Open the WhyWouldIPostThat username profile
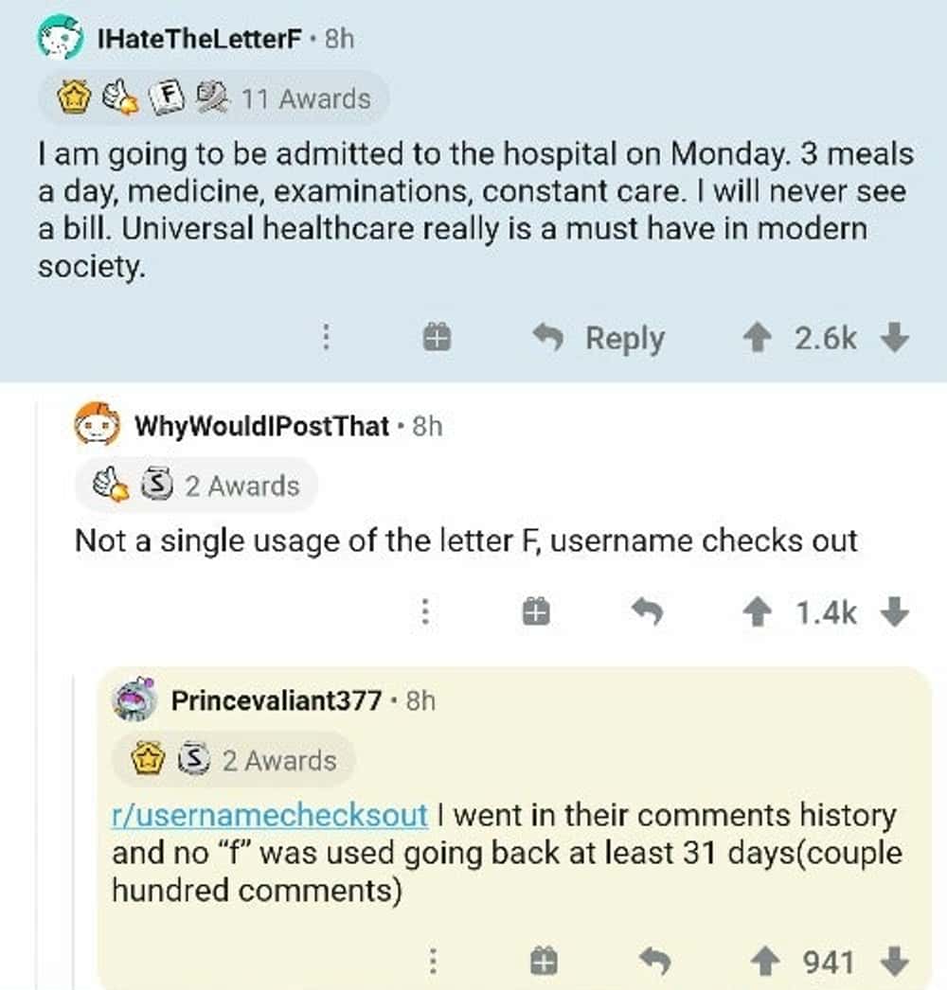This screenshot has width=947, height=990. pos(261,426)
